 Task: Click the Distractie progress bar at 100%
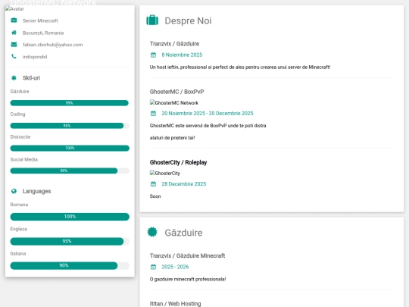[x=70, y=148]
